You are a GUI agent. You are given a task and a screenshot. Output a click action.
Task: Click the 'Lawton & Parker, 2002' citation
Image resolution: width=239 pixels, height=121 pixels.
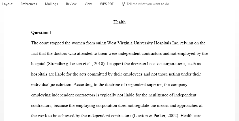155,116
